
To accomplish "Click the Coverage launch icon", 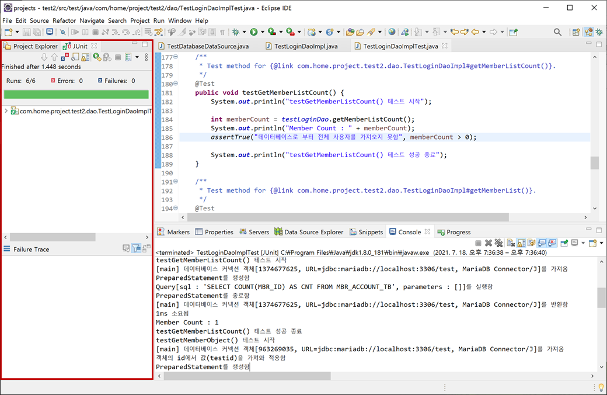I will 272,32.
